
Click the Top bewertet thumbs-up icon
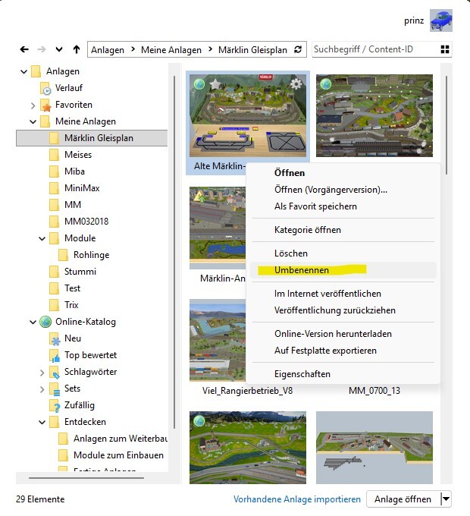[x=55, y=355]
